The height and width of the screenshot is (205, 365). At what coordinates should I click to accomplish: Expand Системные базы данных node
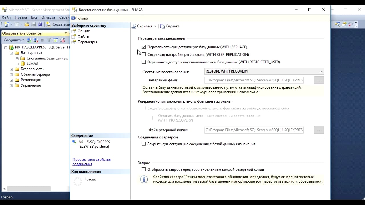[x=17, y=58]
